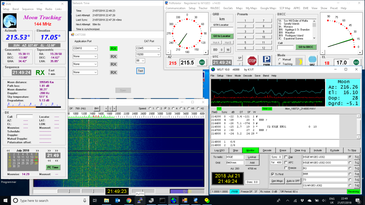The width and height of the screenshot is (365, 205).
Task: Select Manual mode radio button in PstRotator
Action: click(x=279, y=59)
